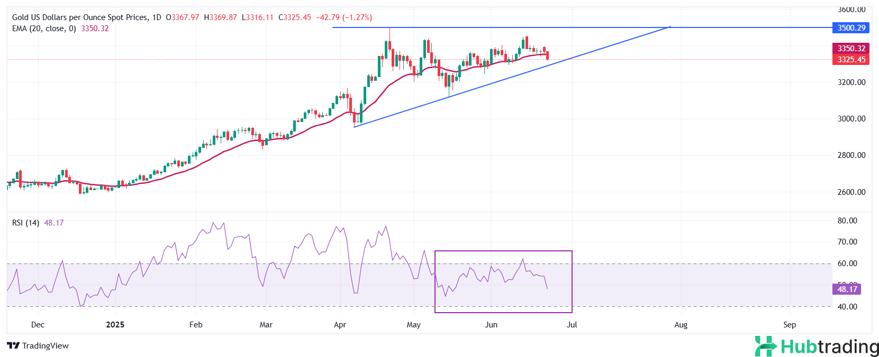This screenshot has height=357, width=879.
Task: Click the 3000.00 price axis label
Action: point(851,119)
